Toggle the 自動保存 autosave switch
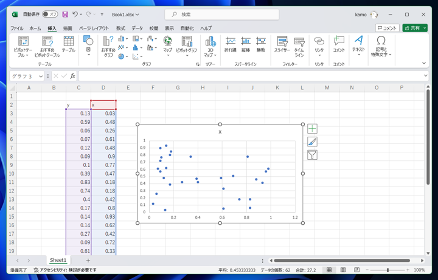 [x=50, y=14]
